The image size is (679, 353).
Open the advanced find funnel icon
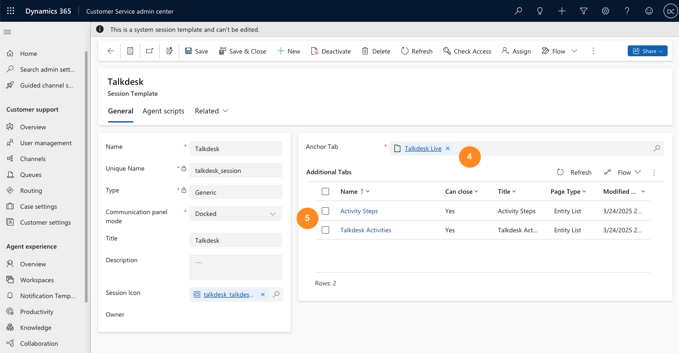point(584,11)
